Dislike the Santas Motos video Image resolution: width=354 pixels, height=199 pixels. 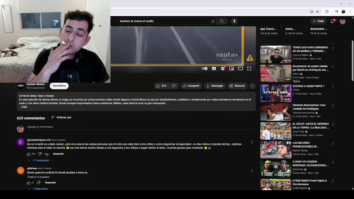click(173, 86)
